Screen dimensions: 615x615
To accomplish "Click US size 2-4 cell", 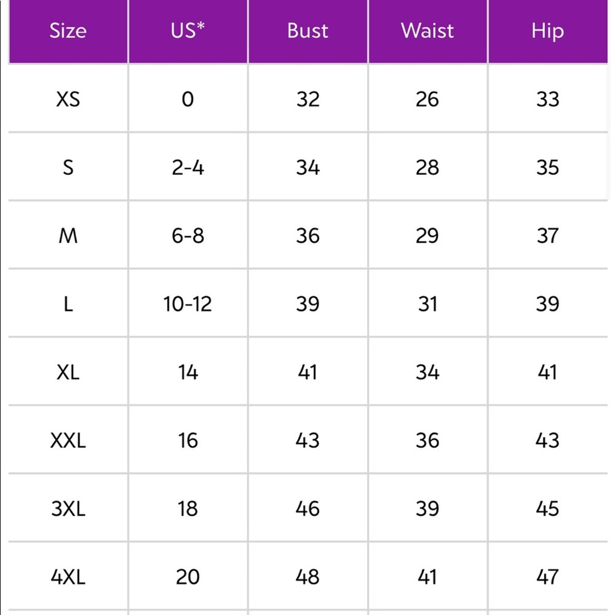I will (x=188, y=167).
